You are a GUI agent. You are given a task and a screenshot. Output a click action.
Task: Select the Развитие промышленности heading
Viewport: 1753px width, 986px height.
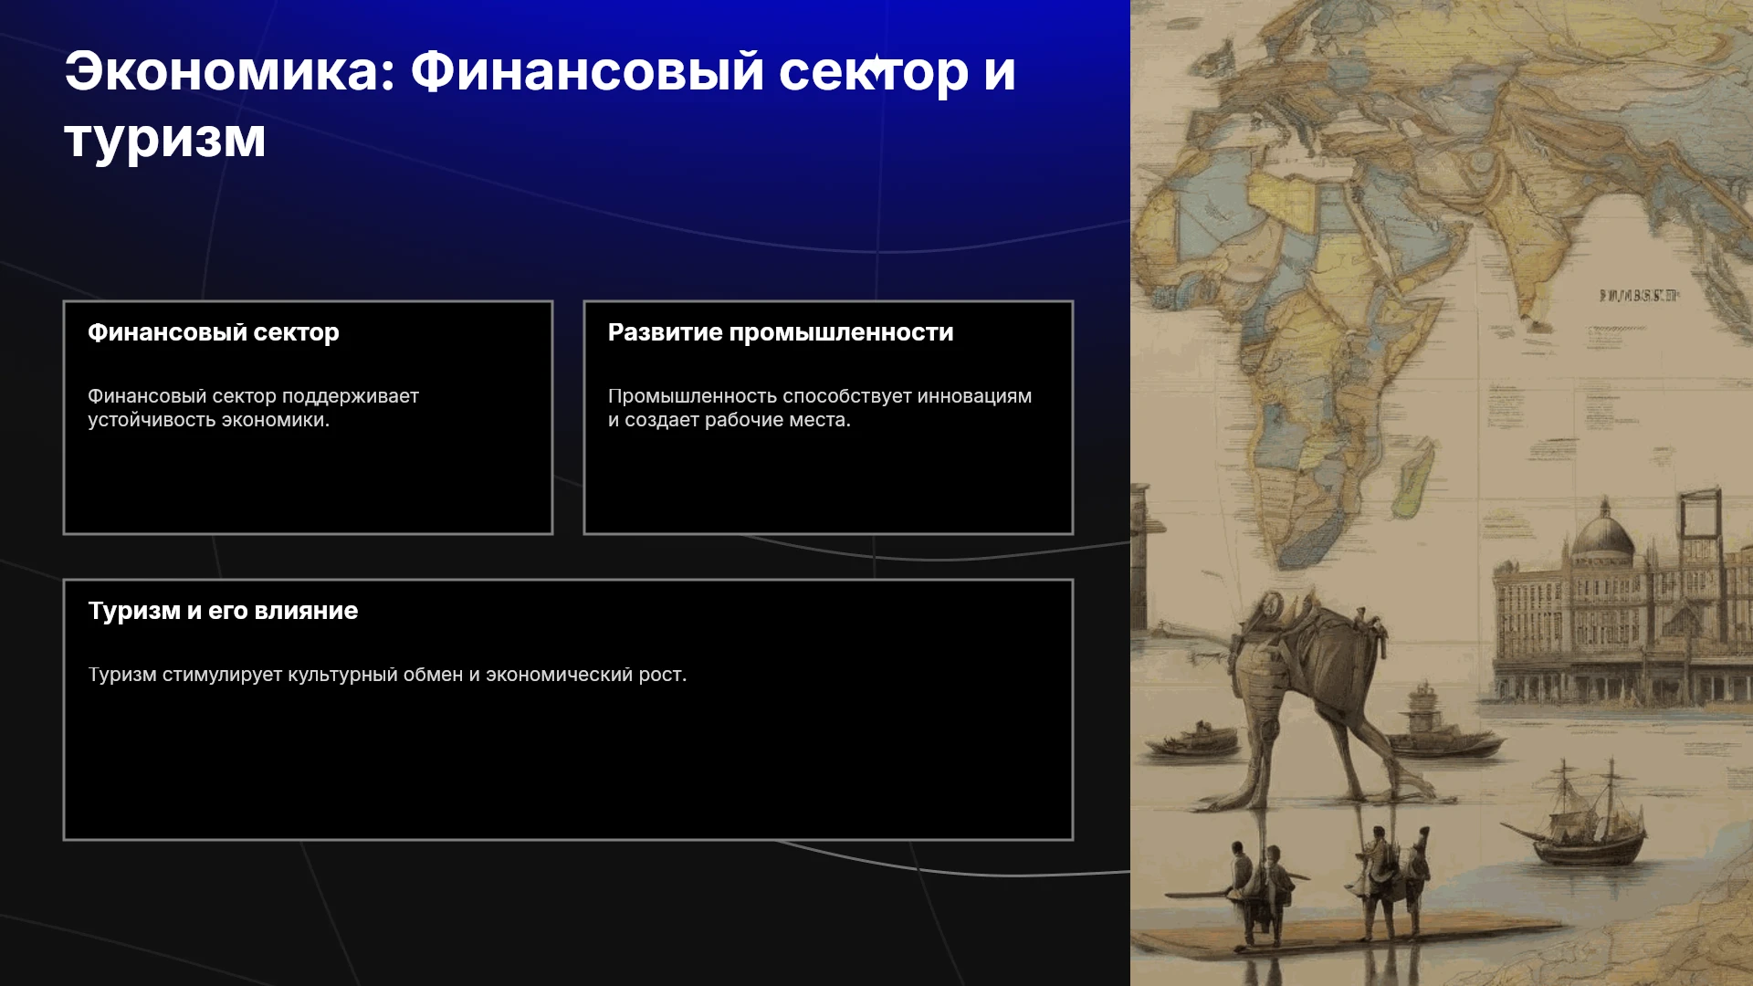tap(781, 332)
